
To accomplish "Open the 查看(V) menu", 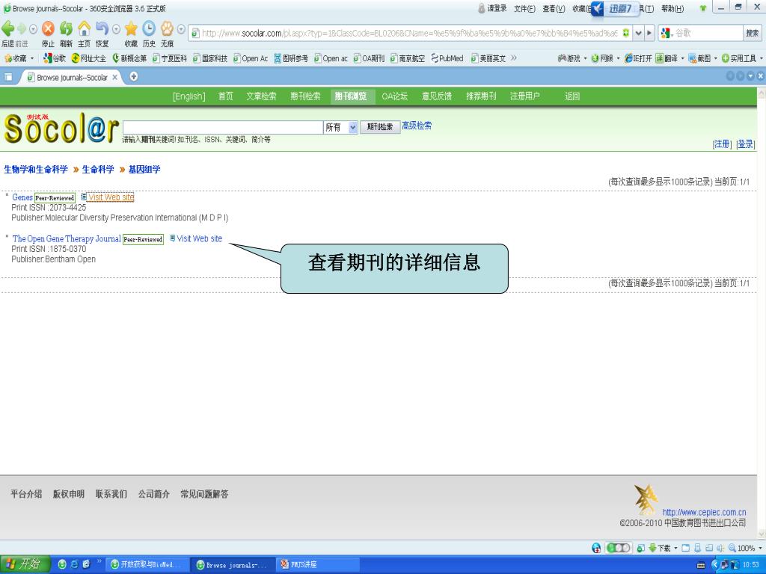I will coord(554,8).
